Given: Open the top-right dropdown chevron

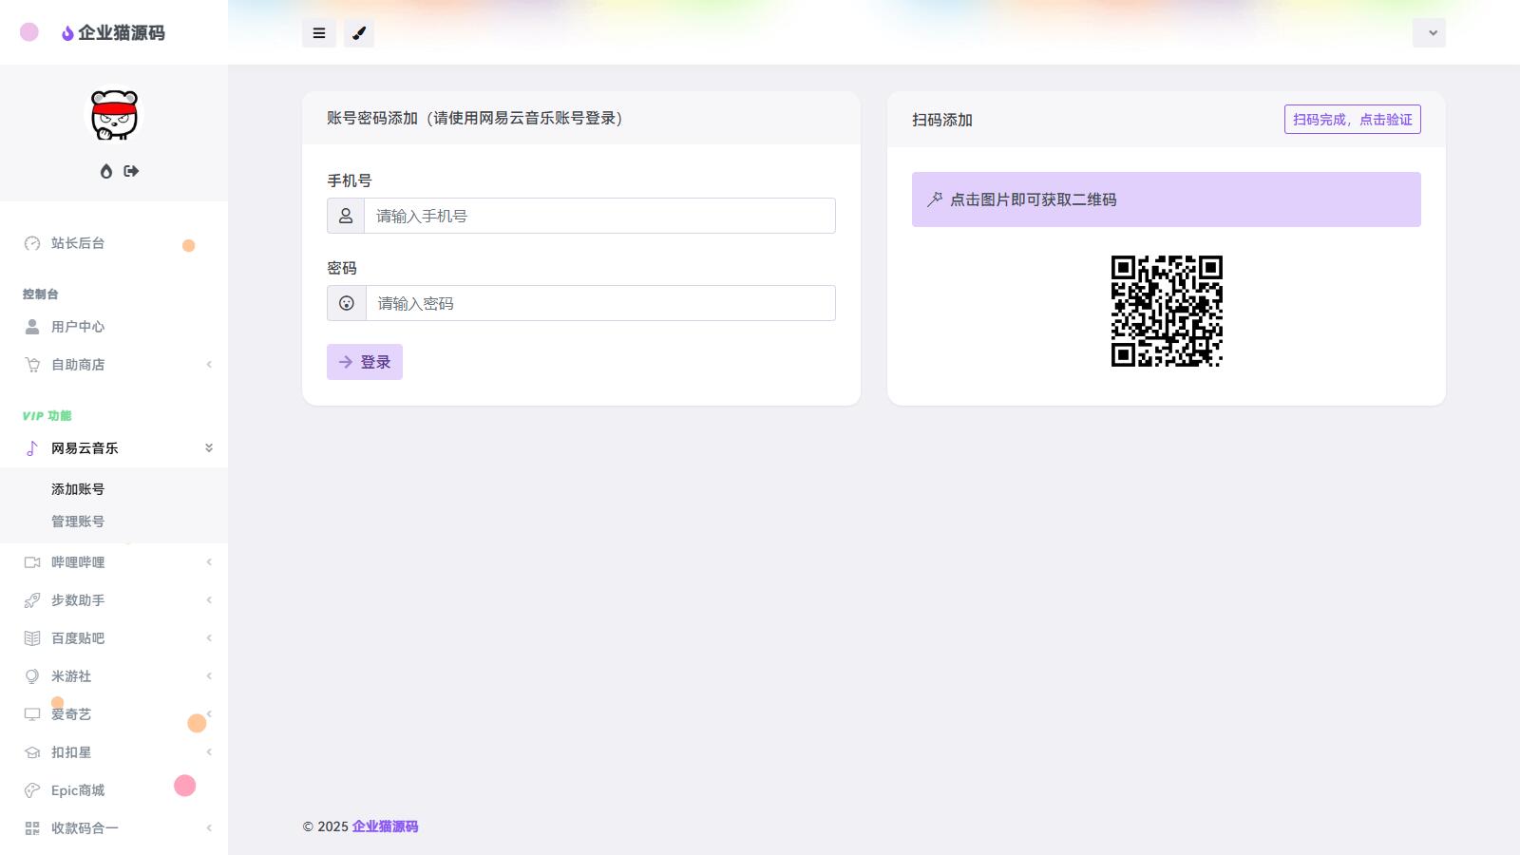Looking at the screenshot, I should tap(1429, 33).
